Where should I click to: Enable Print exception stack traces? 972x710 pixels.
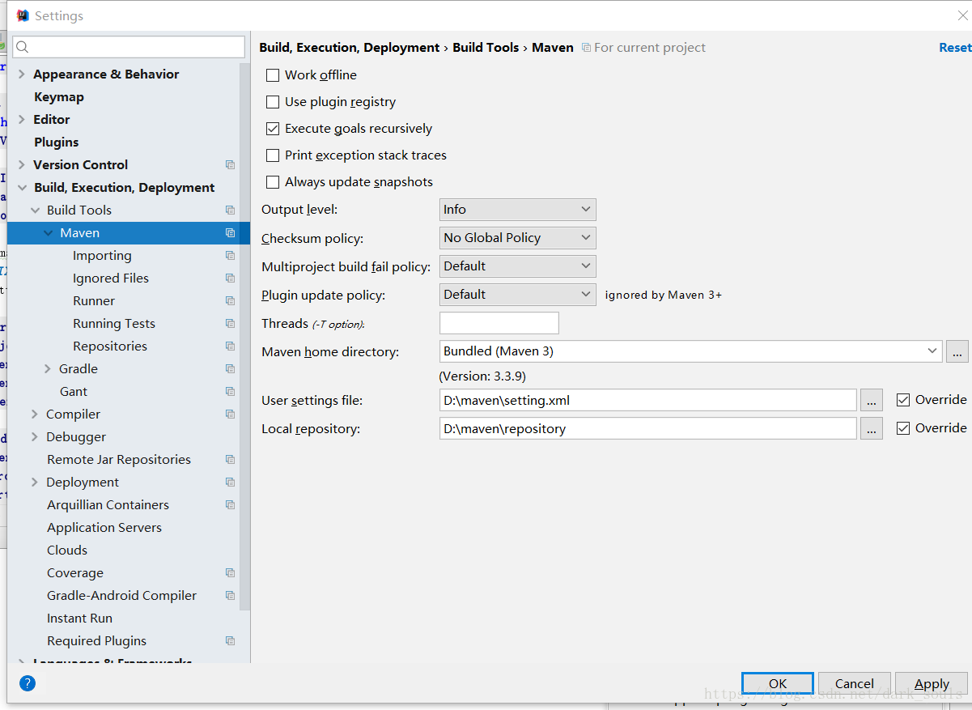273,155
